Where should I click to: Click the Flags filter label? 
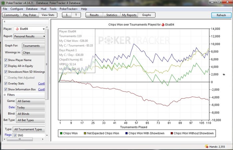[8, 135]
